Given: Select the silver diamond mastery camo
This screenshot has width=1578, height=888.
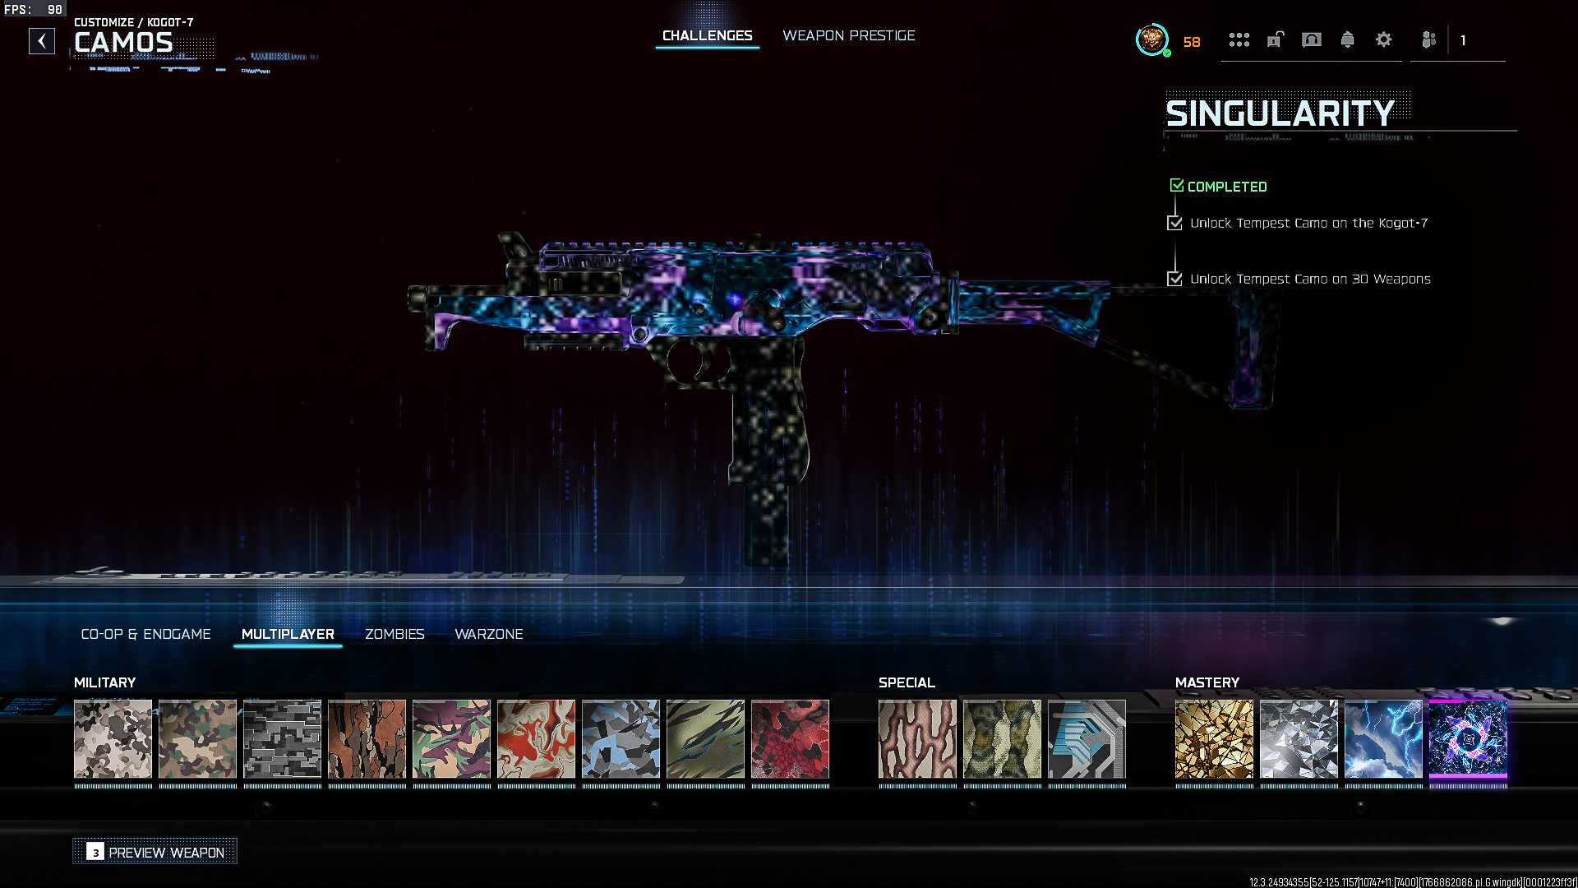Looking at the screenshot, I should (x=1299, y=739).
